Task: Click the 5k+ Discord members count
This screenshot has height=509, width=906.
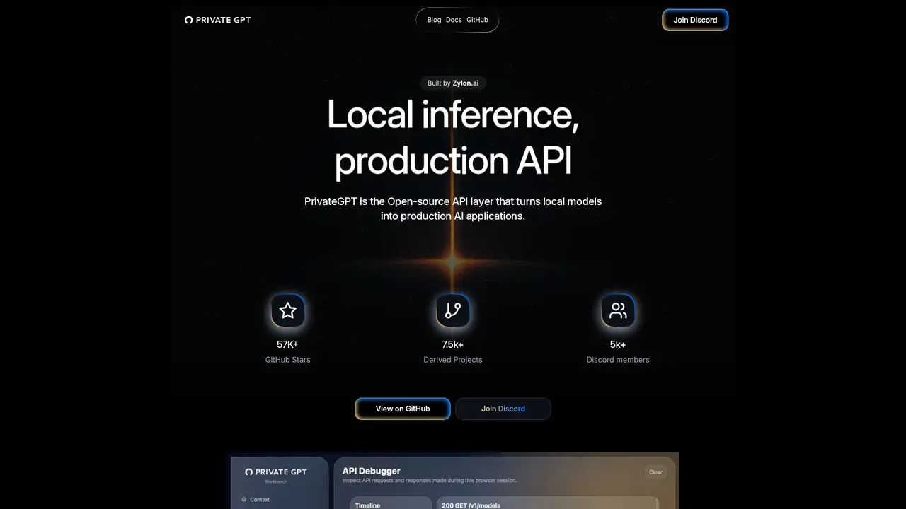Action: [x=618, y=344]
